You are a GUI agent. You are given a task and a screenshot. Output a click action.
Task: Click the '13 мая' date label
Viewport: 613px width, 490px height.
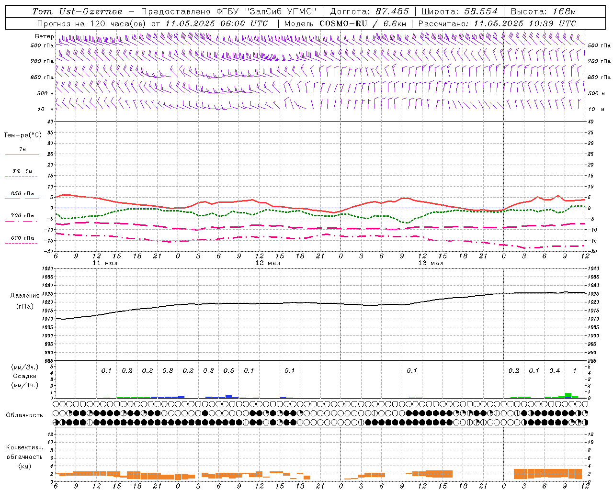431,263
